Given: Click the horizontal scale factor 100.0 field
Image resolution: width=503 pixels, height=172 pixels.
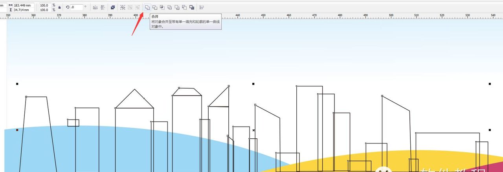Looking at the screenshot, I should [44, 5].
